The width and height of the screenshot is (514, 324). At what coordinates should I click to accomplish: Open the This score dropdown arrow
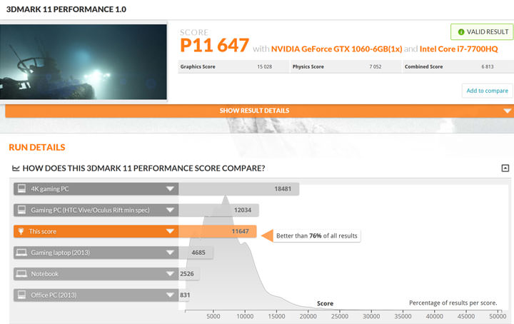(x=170, y=231)
